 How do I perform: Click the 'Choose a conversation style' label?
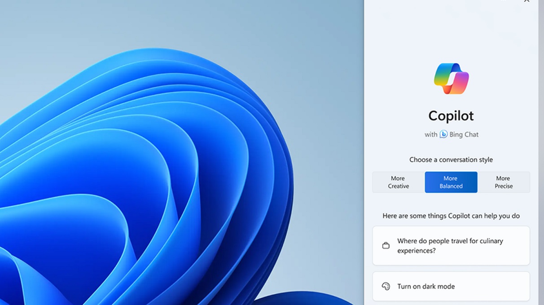point(451,159)
